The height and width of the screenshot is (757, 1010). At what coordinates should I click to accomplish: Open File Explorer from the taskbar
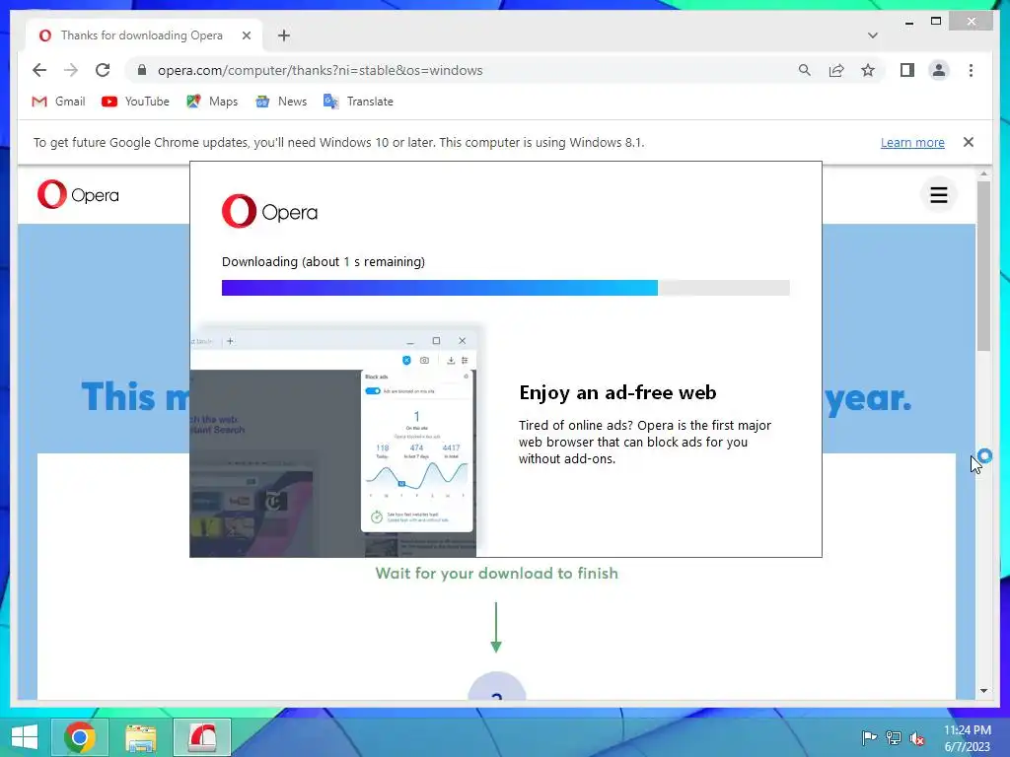click(140, 737)
